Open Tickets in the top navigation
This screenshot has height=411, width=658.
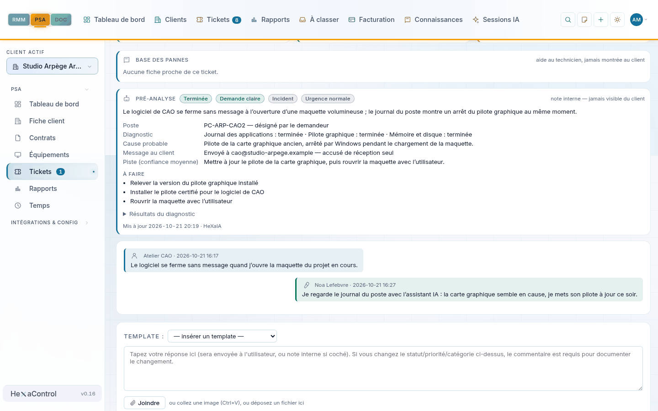pos(218,20)
